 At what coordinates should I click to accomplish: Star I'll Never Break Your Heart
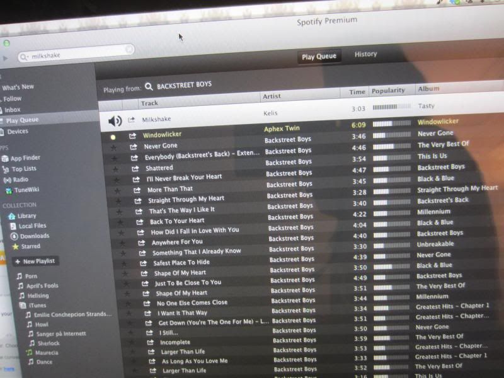117,180
